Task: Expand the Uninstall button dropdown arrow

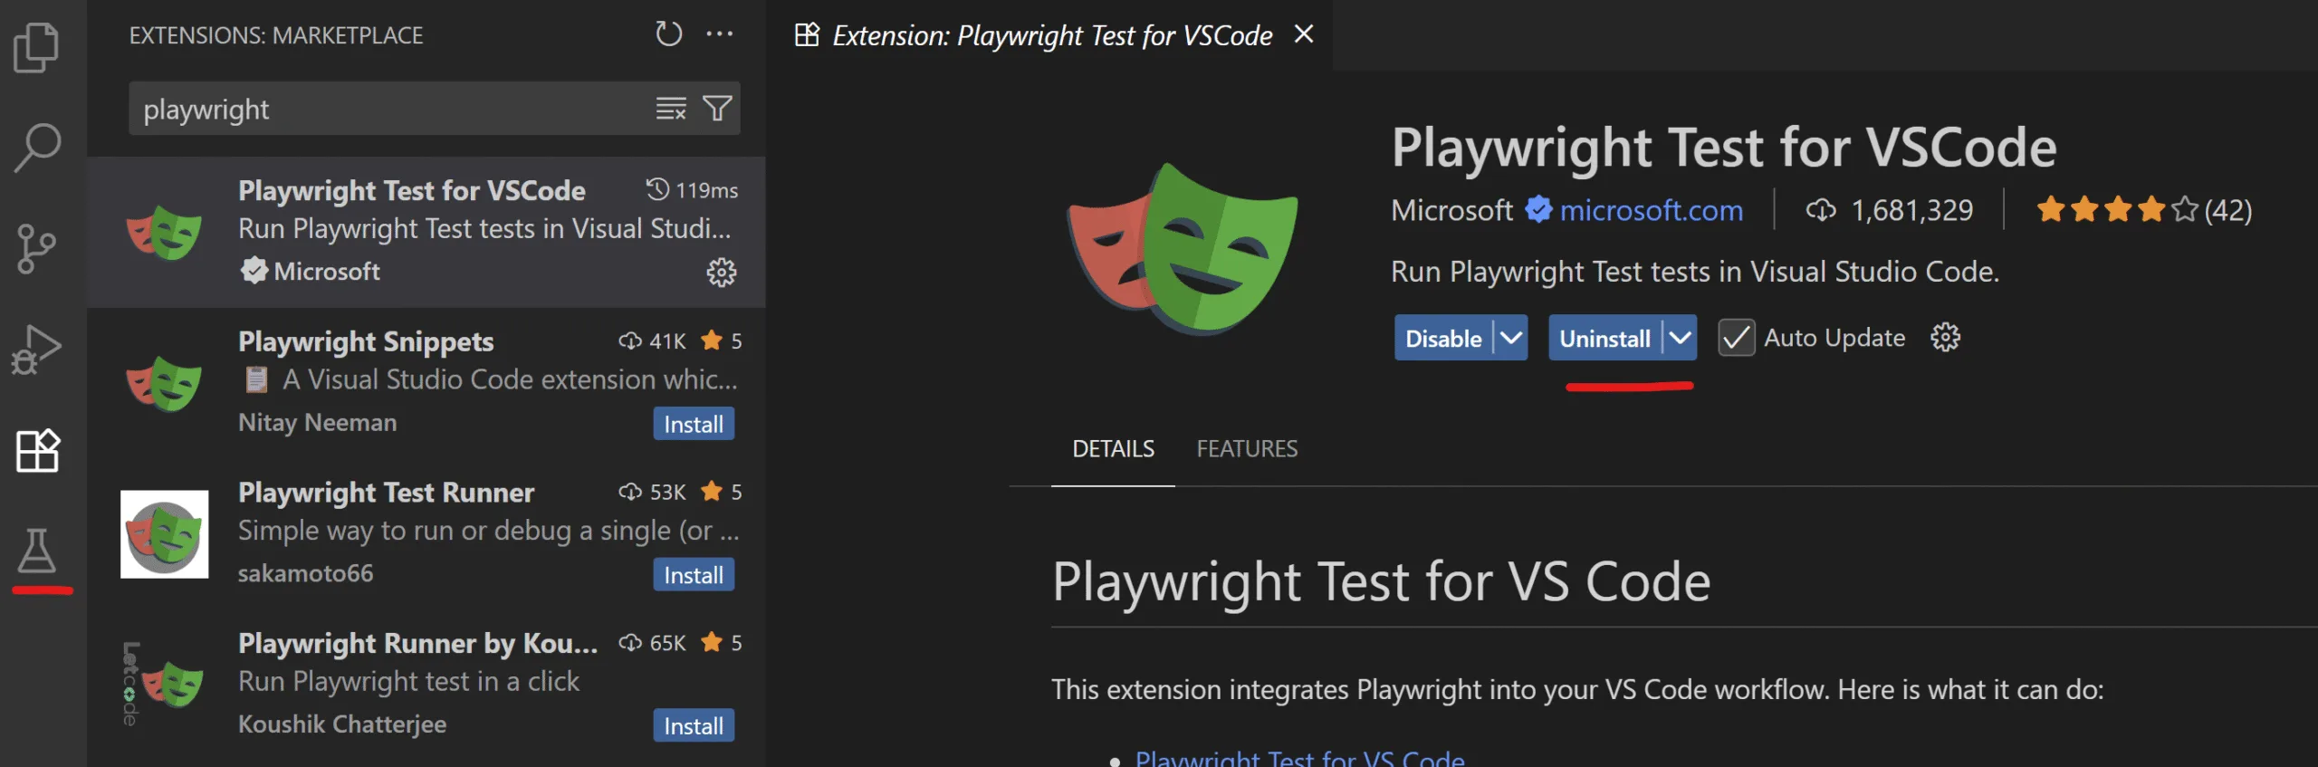Action: [x=1680, y=338]
